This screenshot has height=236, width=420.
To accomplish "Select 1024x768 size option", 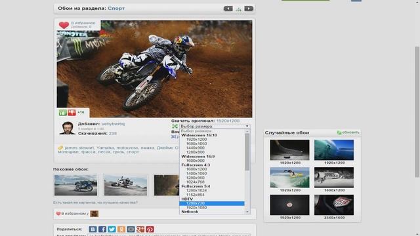I will tap(196, 182).
